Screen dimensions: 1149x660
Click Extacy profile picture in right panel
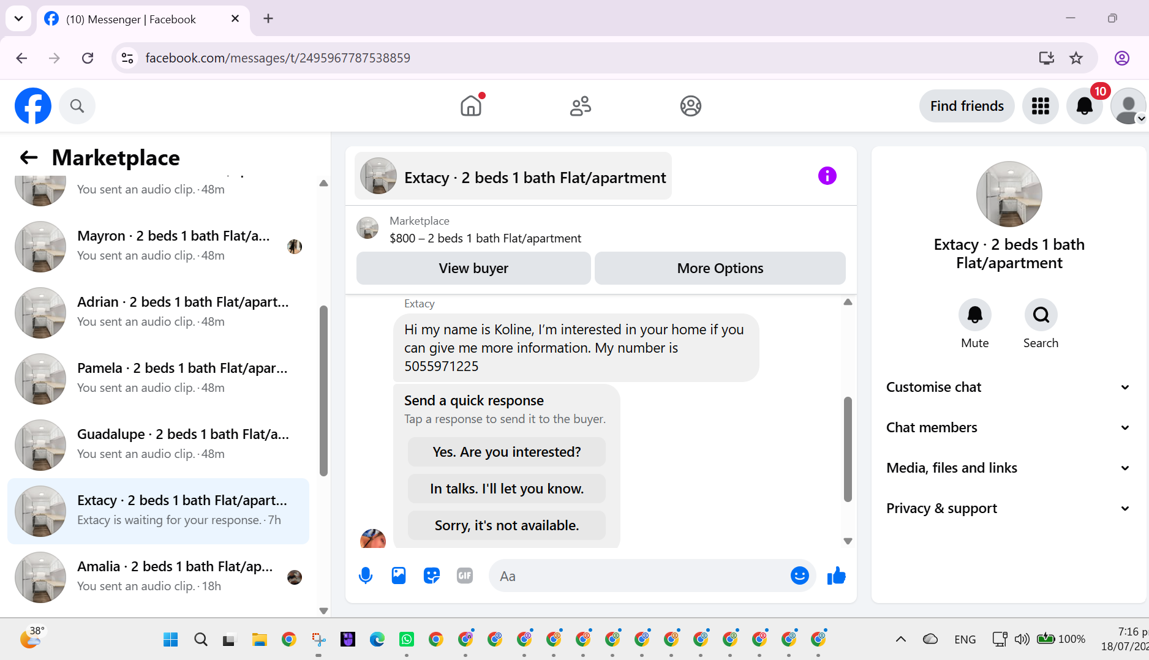tap(1009, 194)
